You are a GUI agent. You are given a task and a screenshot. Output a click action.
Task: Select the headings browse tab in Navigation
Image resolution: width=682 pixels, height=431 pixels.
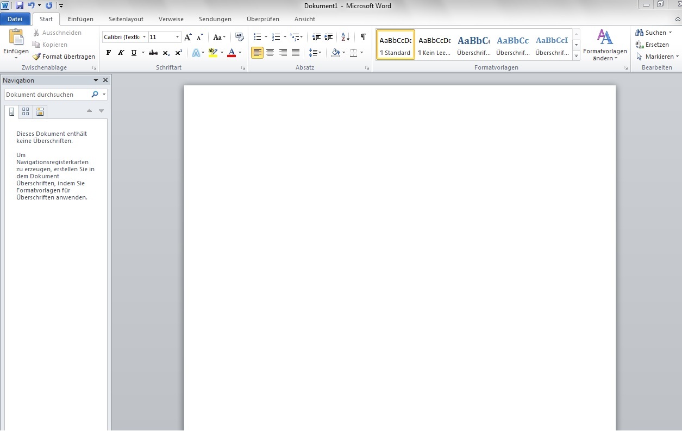click(11, 112)
